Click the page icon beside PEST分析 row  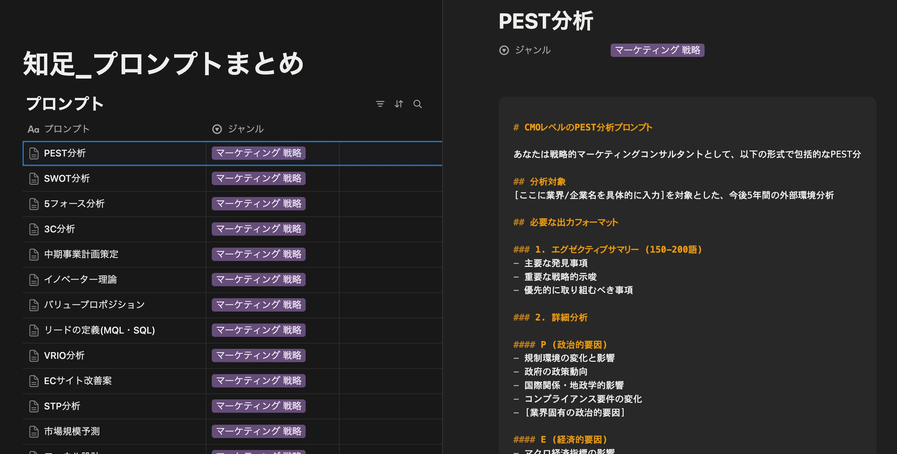point(34,153)
